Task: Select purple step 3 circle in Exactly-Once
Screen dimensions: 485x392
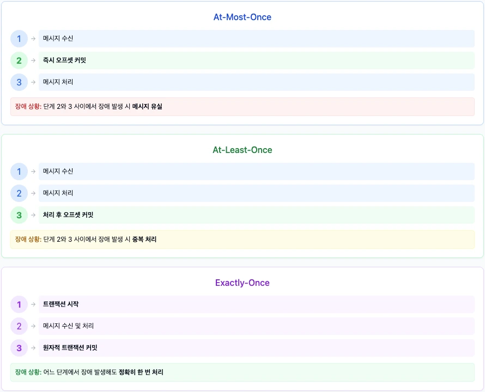Action: tap(19, 348)
